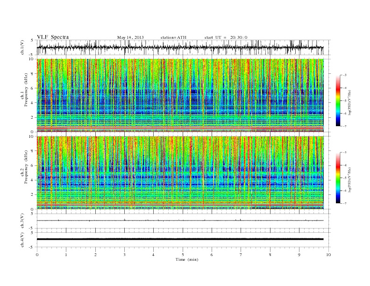Viewport: 370px width, 286px height.
Task: Click time axis tick label "10"
Action: [328, 255]
